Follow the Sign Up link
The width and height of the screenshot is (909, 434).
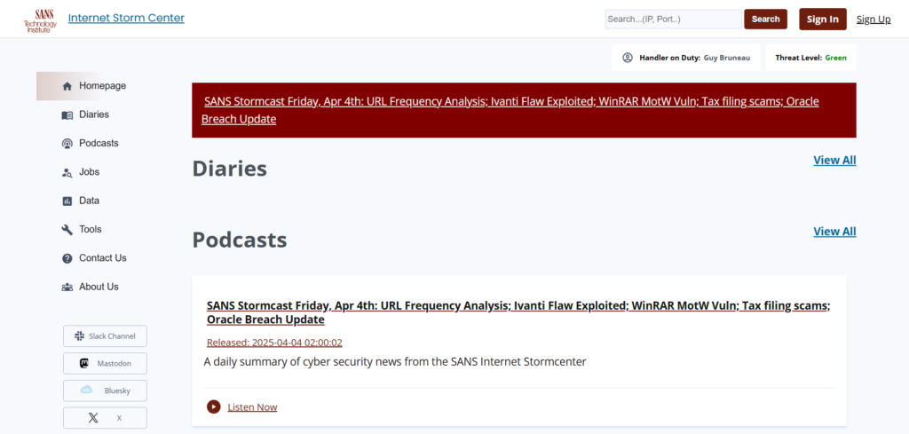pos(873,20)
